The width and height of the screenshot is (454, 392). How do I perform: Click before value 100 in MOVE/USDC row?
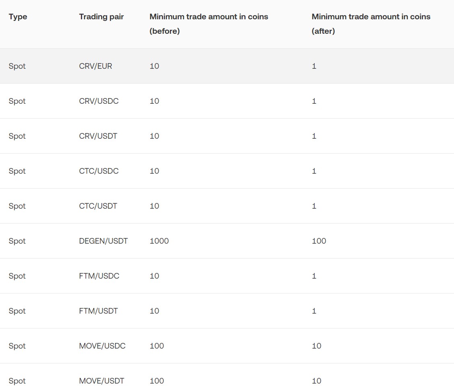click(x=157, y=346)
